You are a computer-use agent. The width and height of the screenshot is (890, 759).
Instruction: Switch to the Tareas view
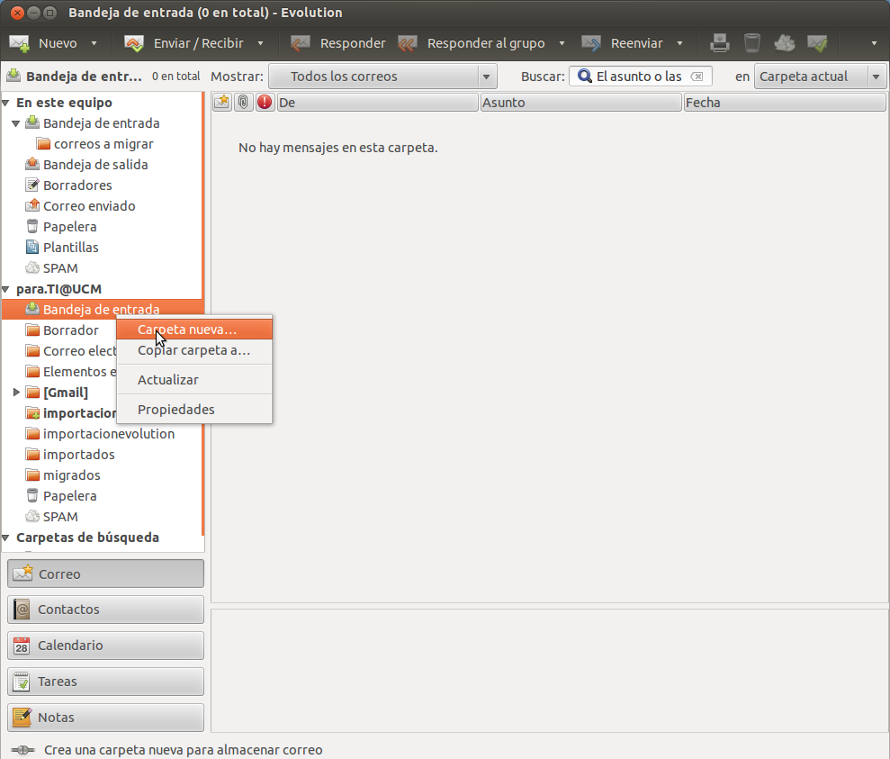coord(105,682)
